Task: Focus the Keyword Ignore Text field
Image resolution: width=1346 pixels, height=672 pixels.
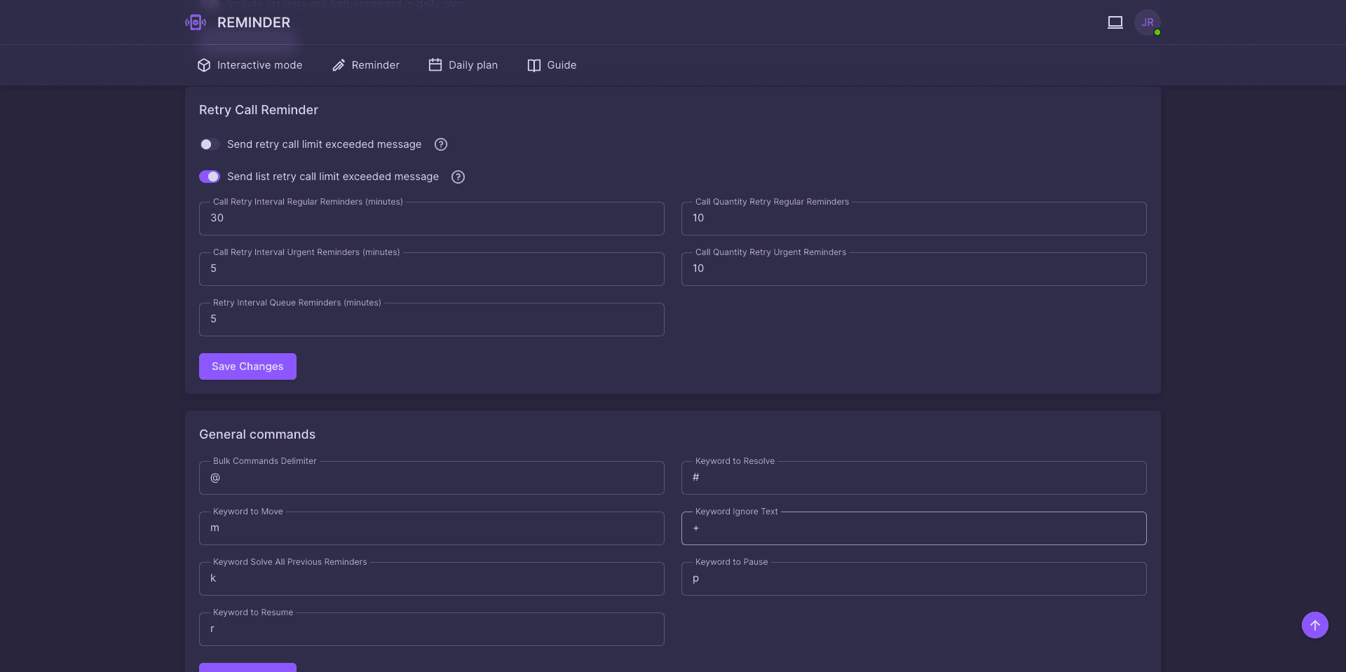Action: click(x=914, y=528)
